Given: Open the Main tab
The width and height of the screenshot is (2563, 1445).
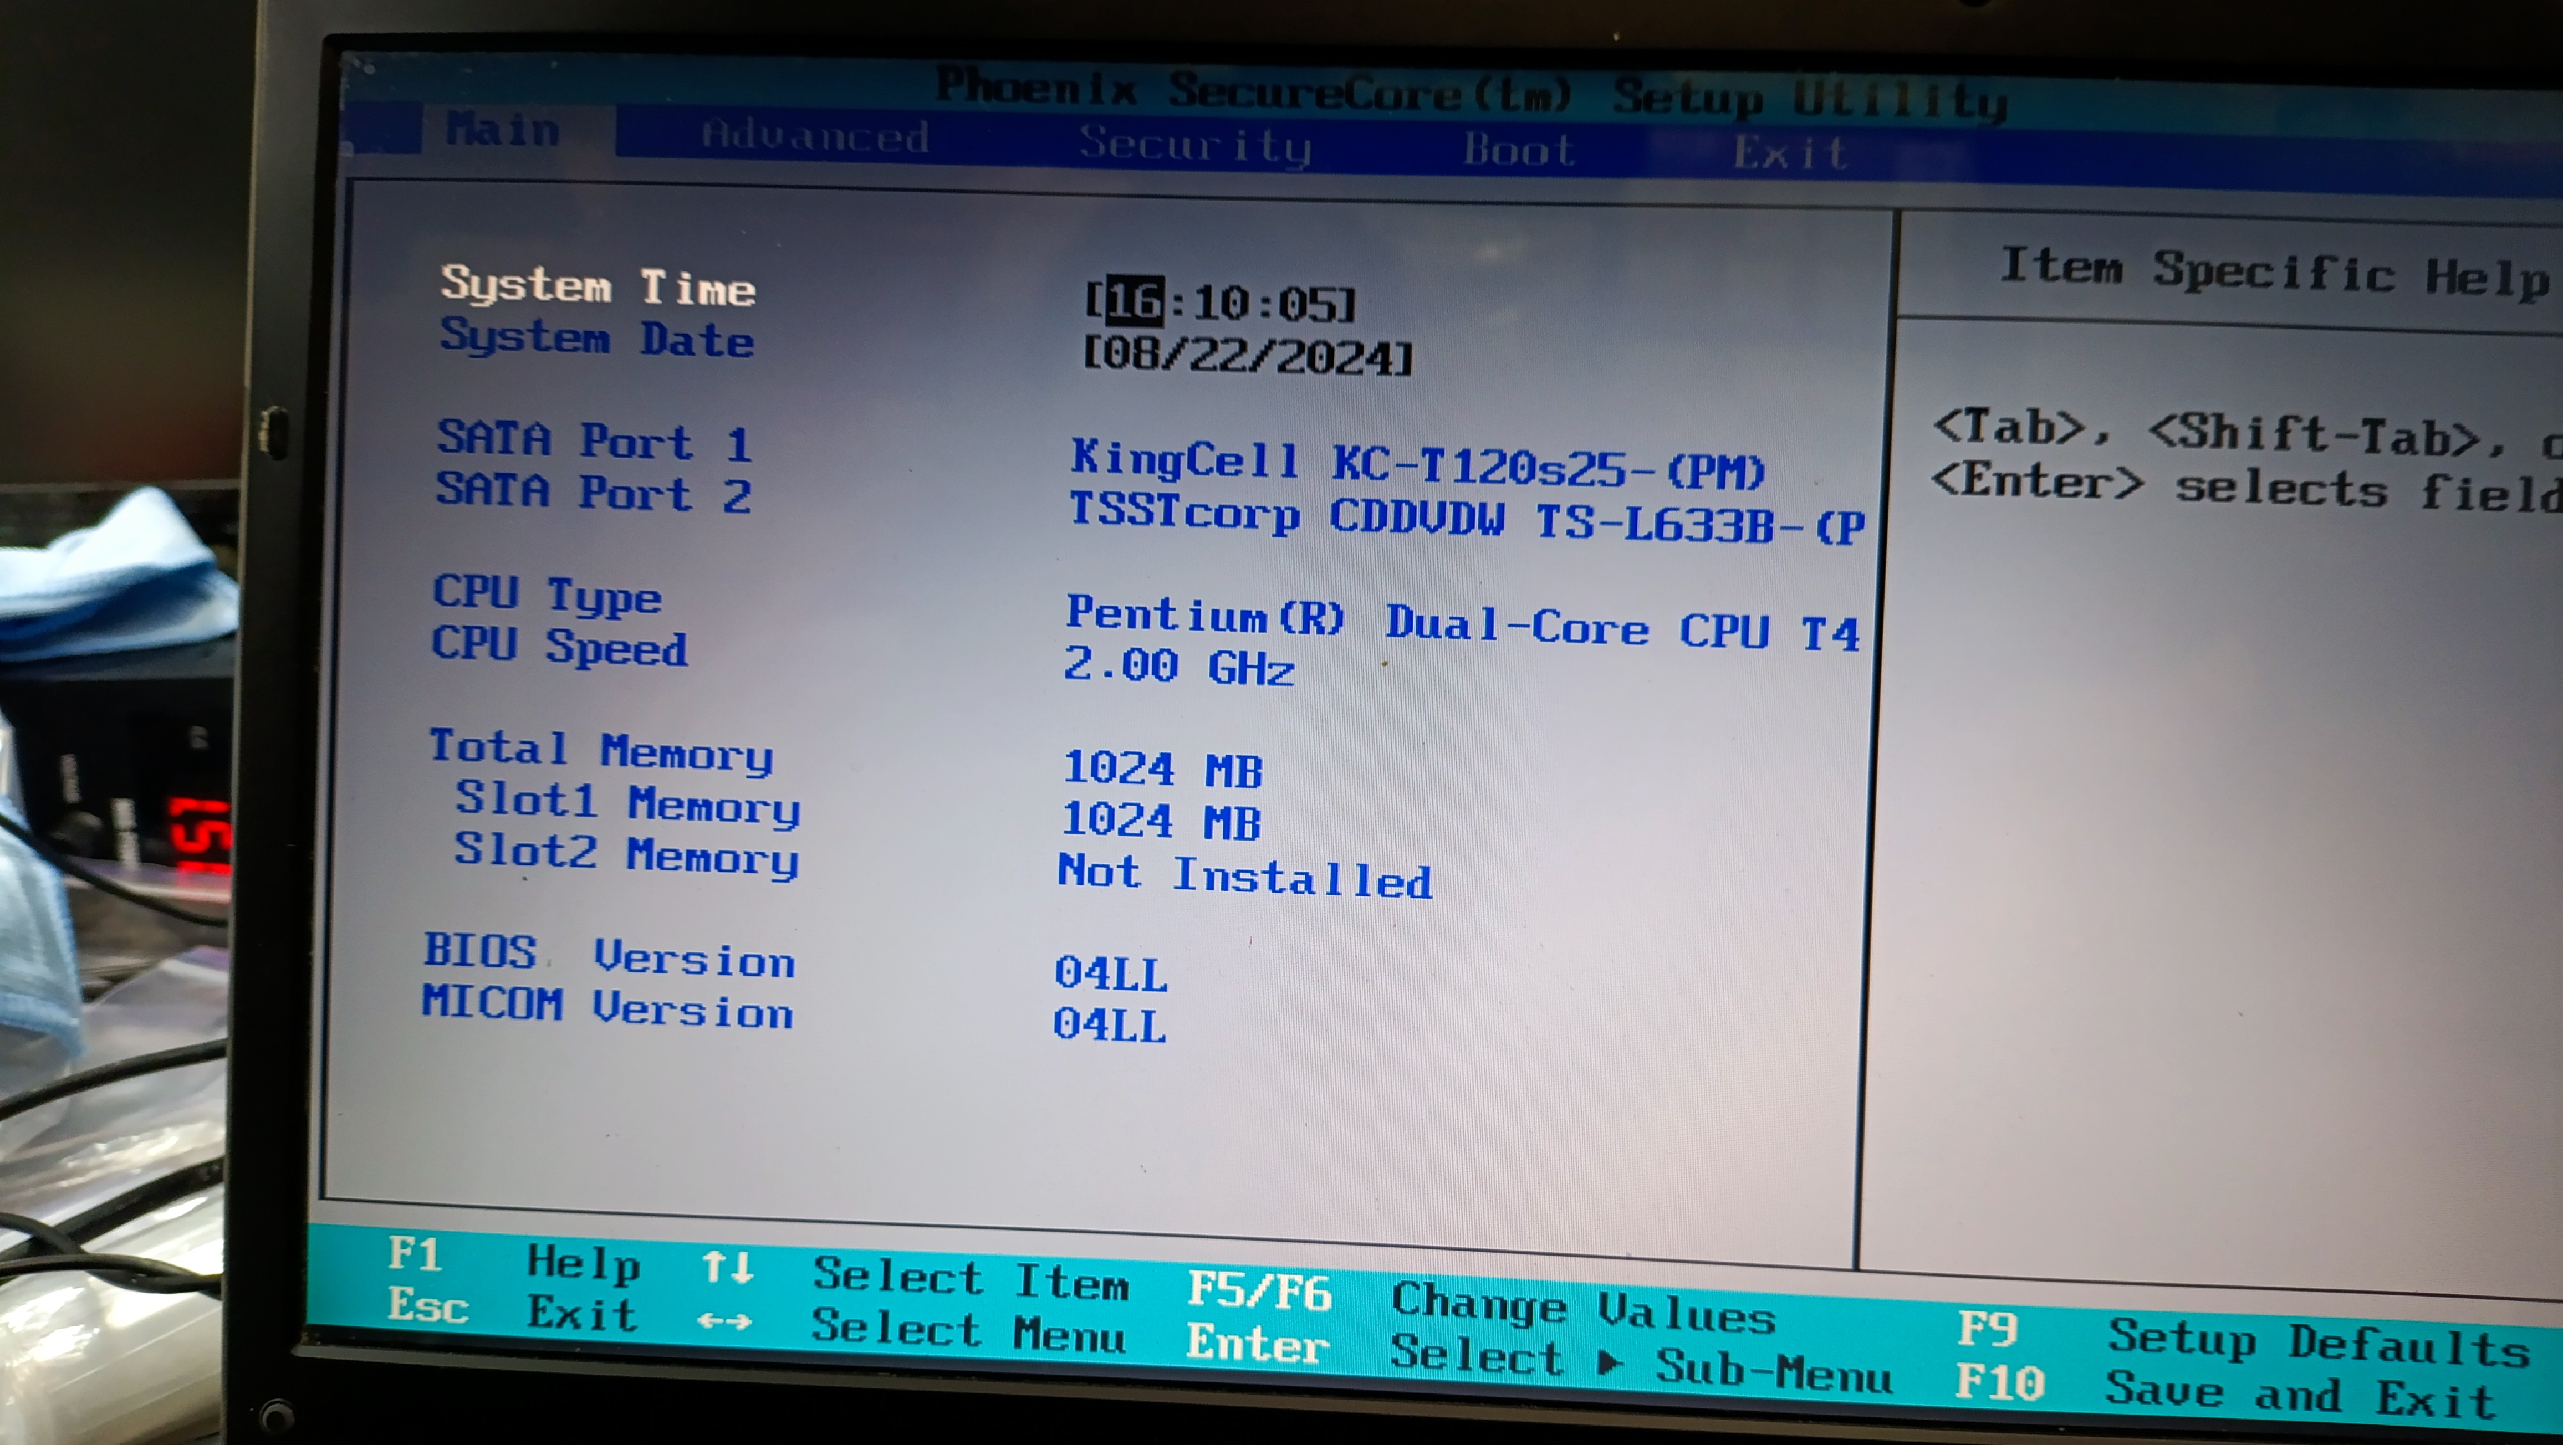Looking at the screenshot, I should click(502, 131).
